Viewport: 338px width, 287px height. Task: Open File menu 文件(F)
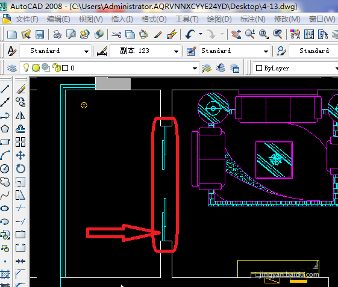click(x=27, y=19)
